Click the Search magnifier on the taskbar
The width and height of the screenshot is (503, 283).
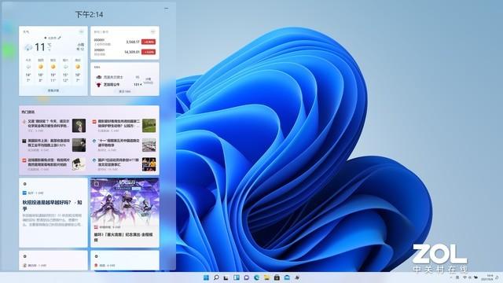click(x=216, y=277)
